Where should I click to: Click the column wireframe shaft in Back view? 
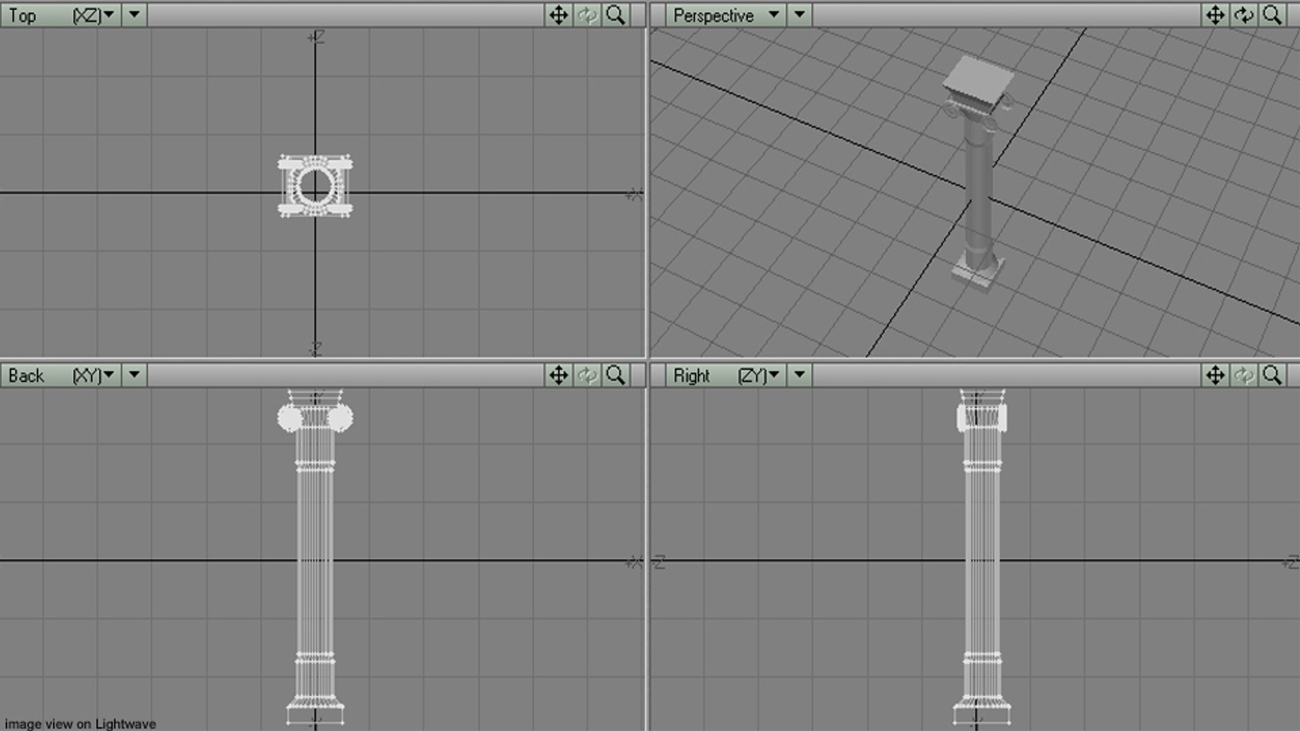coord(316,562)
